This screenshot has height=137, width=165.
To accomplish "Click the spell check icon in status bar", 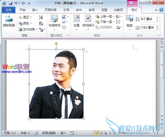I will click(x=36, y=133).
